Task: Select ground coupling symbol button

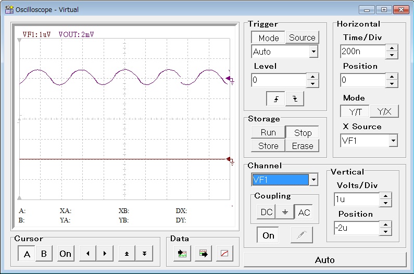Action: click(x=285, y=212)
